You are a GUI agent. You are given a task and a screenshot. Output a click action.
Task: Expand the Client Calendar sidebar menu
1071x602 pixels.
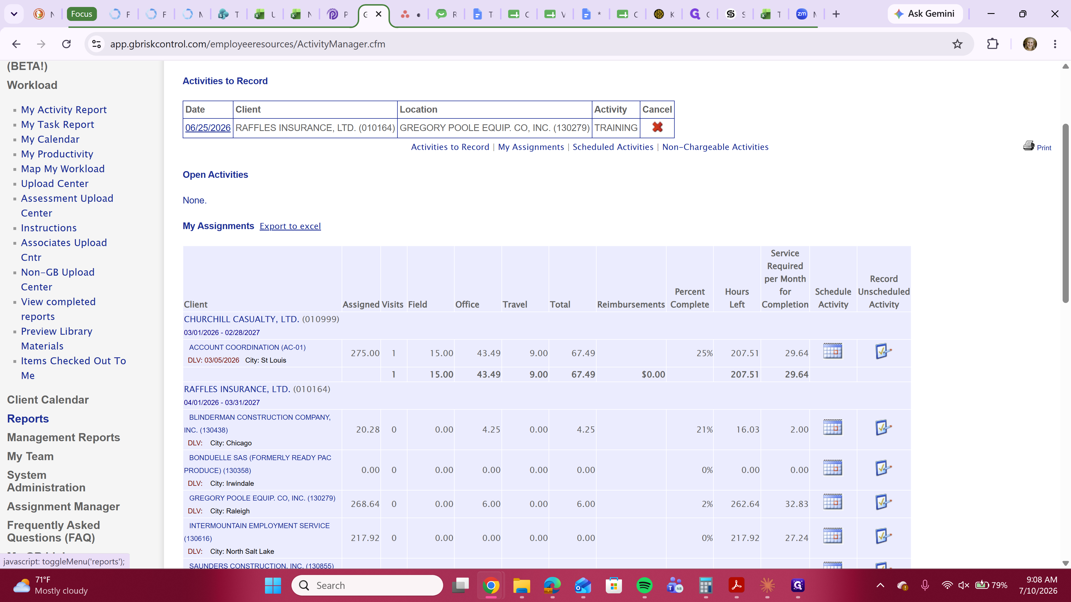coord(48,400)
